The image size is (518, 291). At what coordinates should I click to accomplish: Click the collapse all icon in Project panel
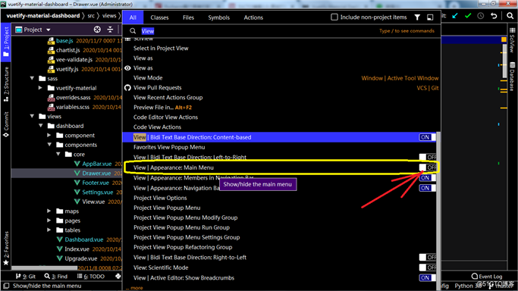(110, 30)
